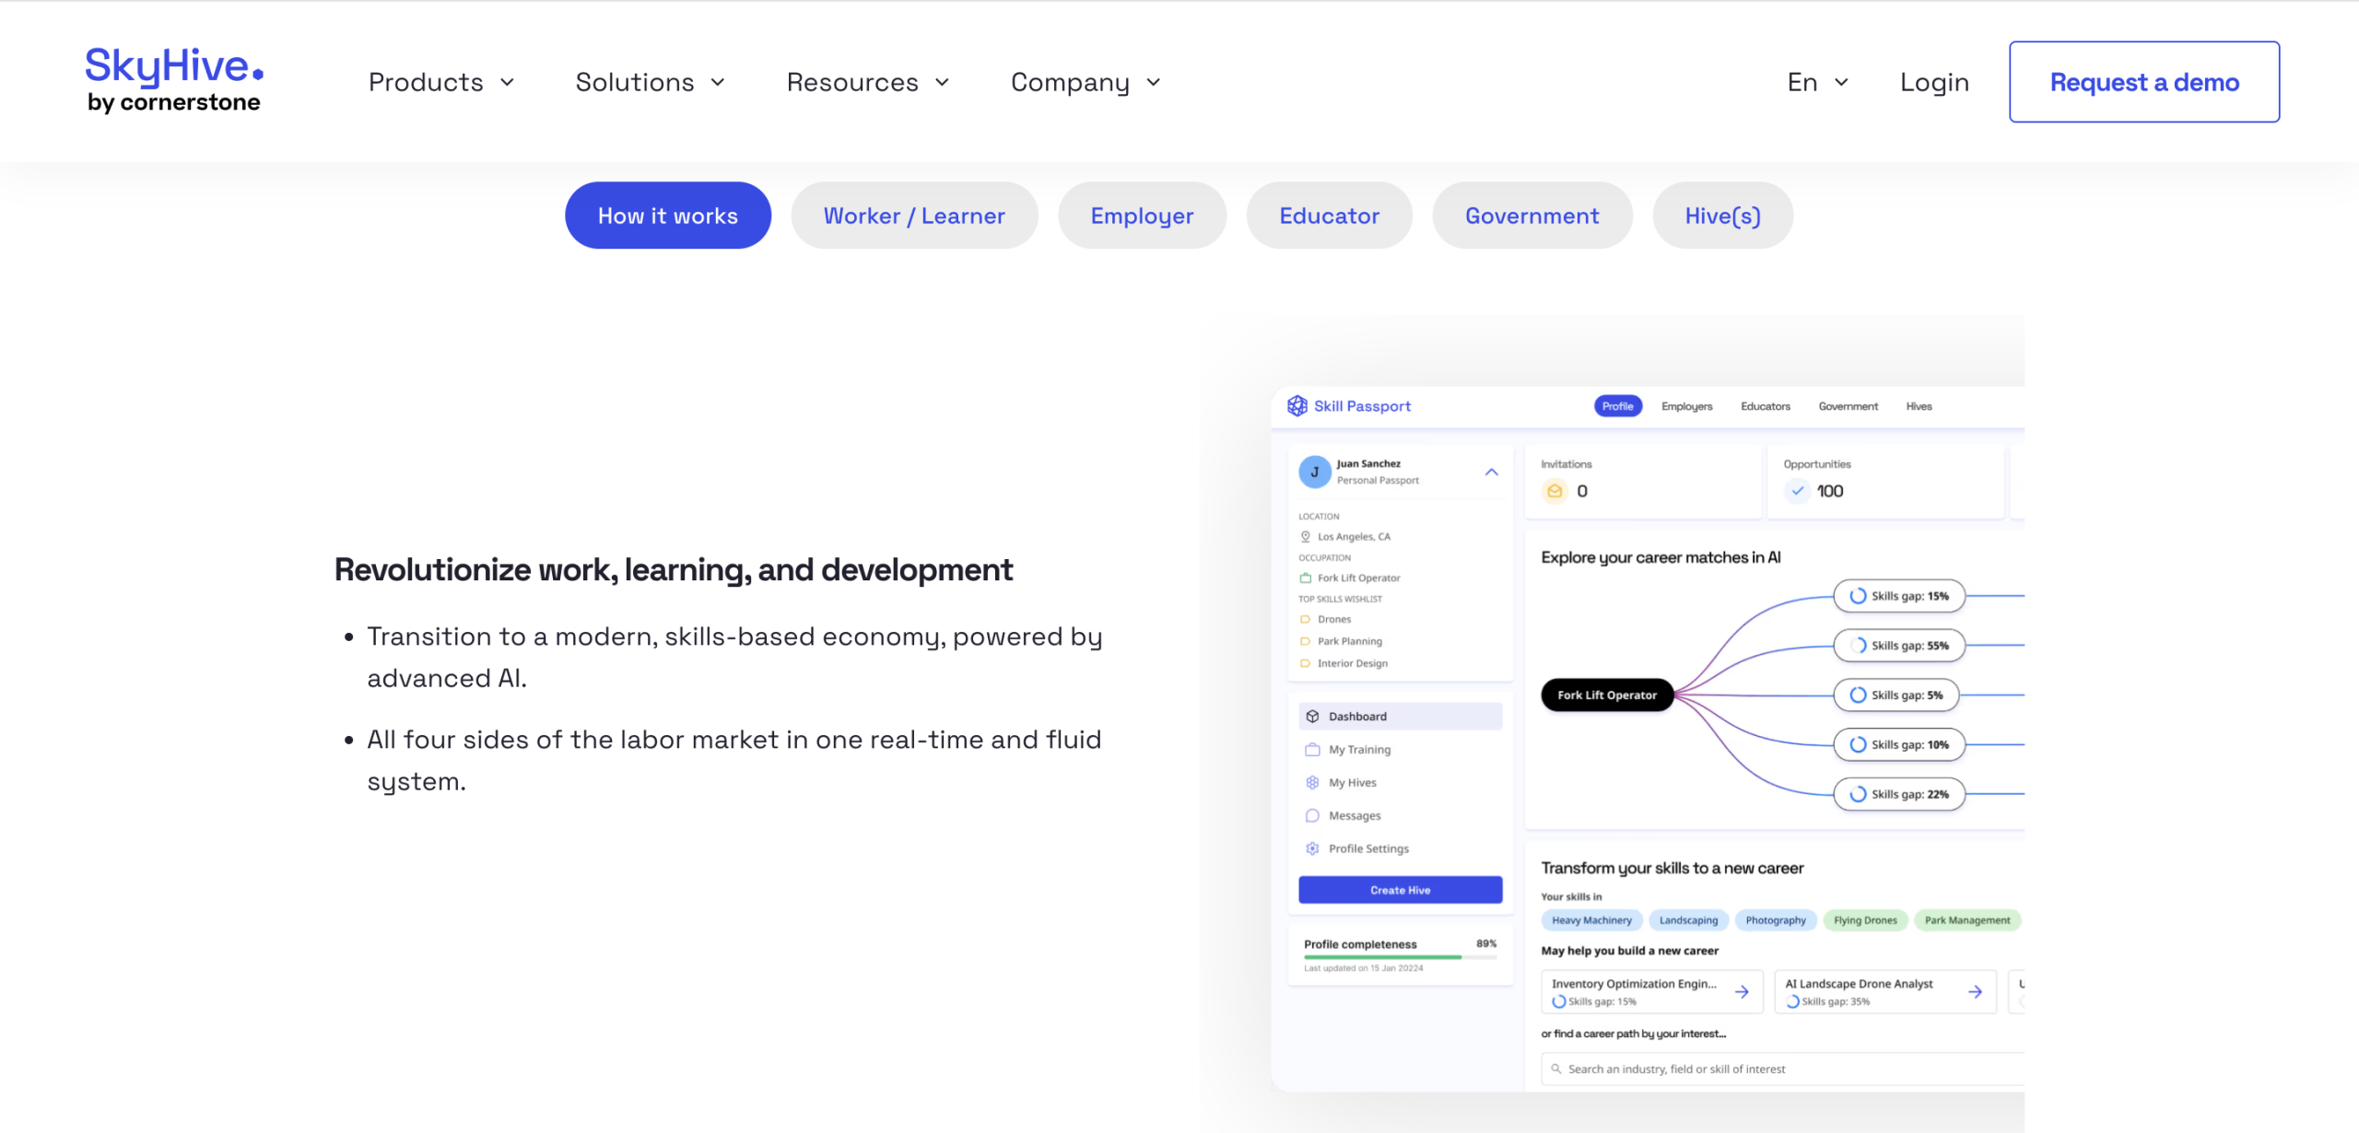Image resolution: width=2359 pixels, height=1133 pixels.
Task: Click the industry search input field
Action: pos(1782,1069)
